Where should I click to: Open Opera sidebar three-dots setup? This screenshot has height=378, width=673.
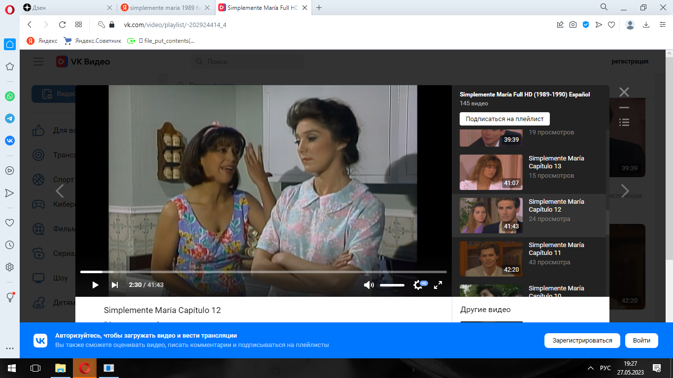(10, 348)
